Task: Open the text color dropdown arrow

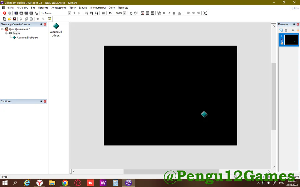Action: [183, 13]
